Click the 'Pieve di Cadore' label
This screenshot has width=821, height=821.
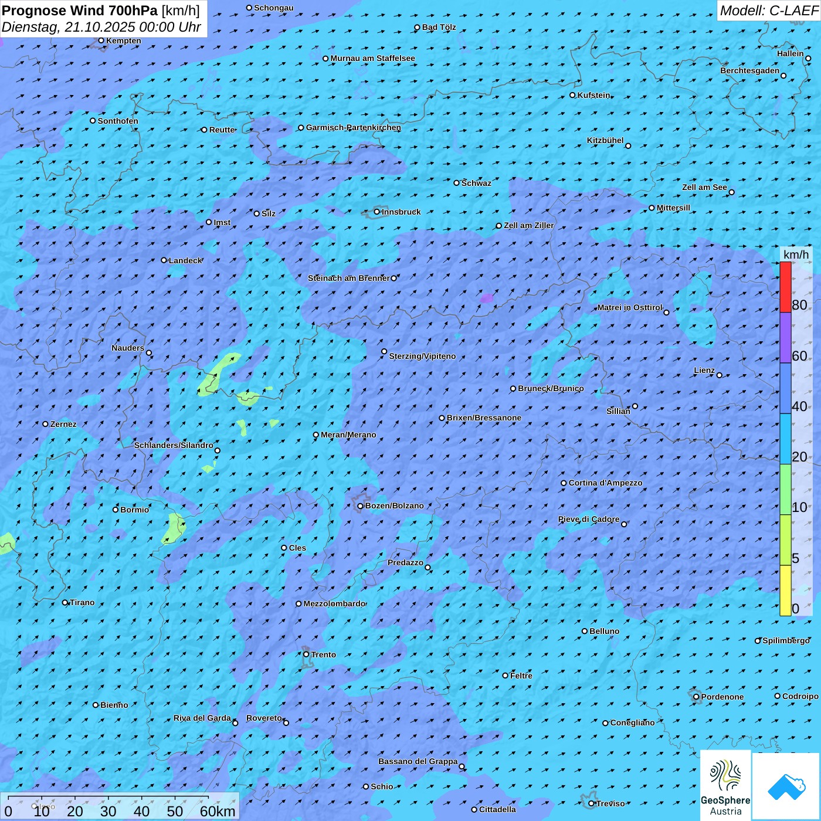pos(589,519)
